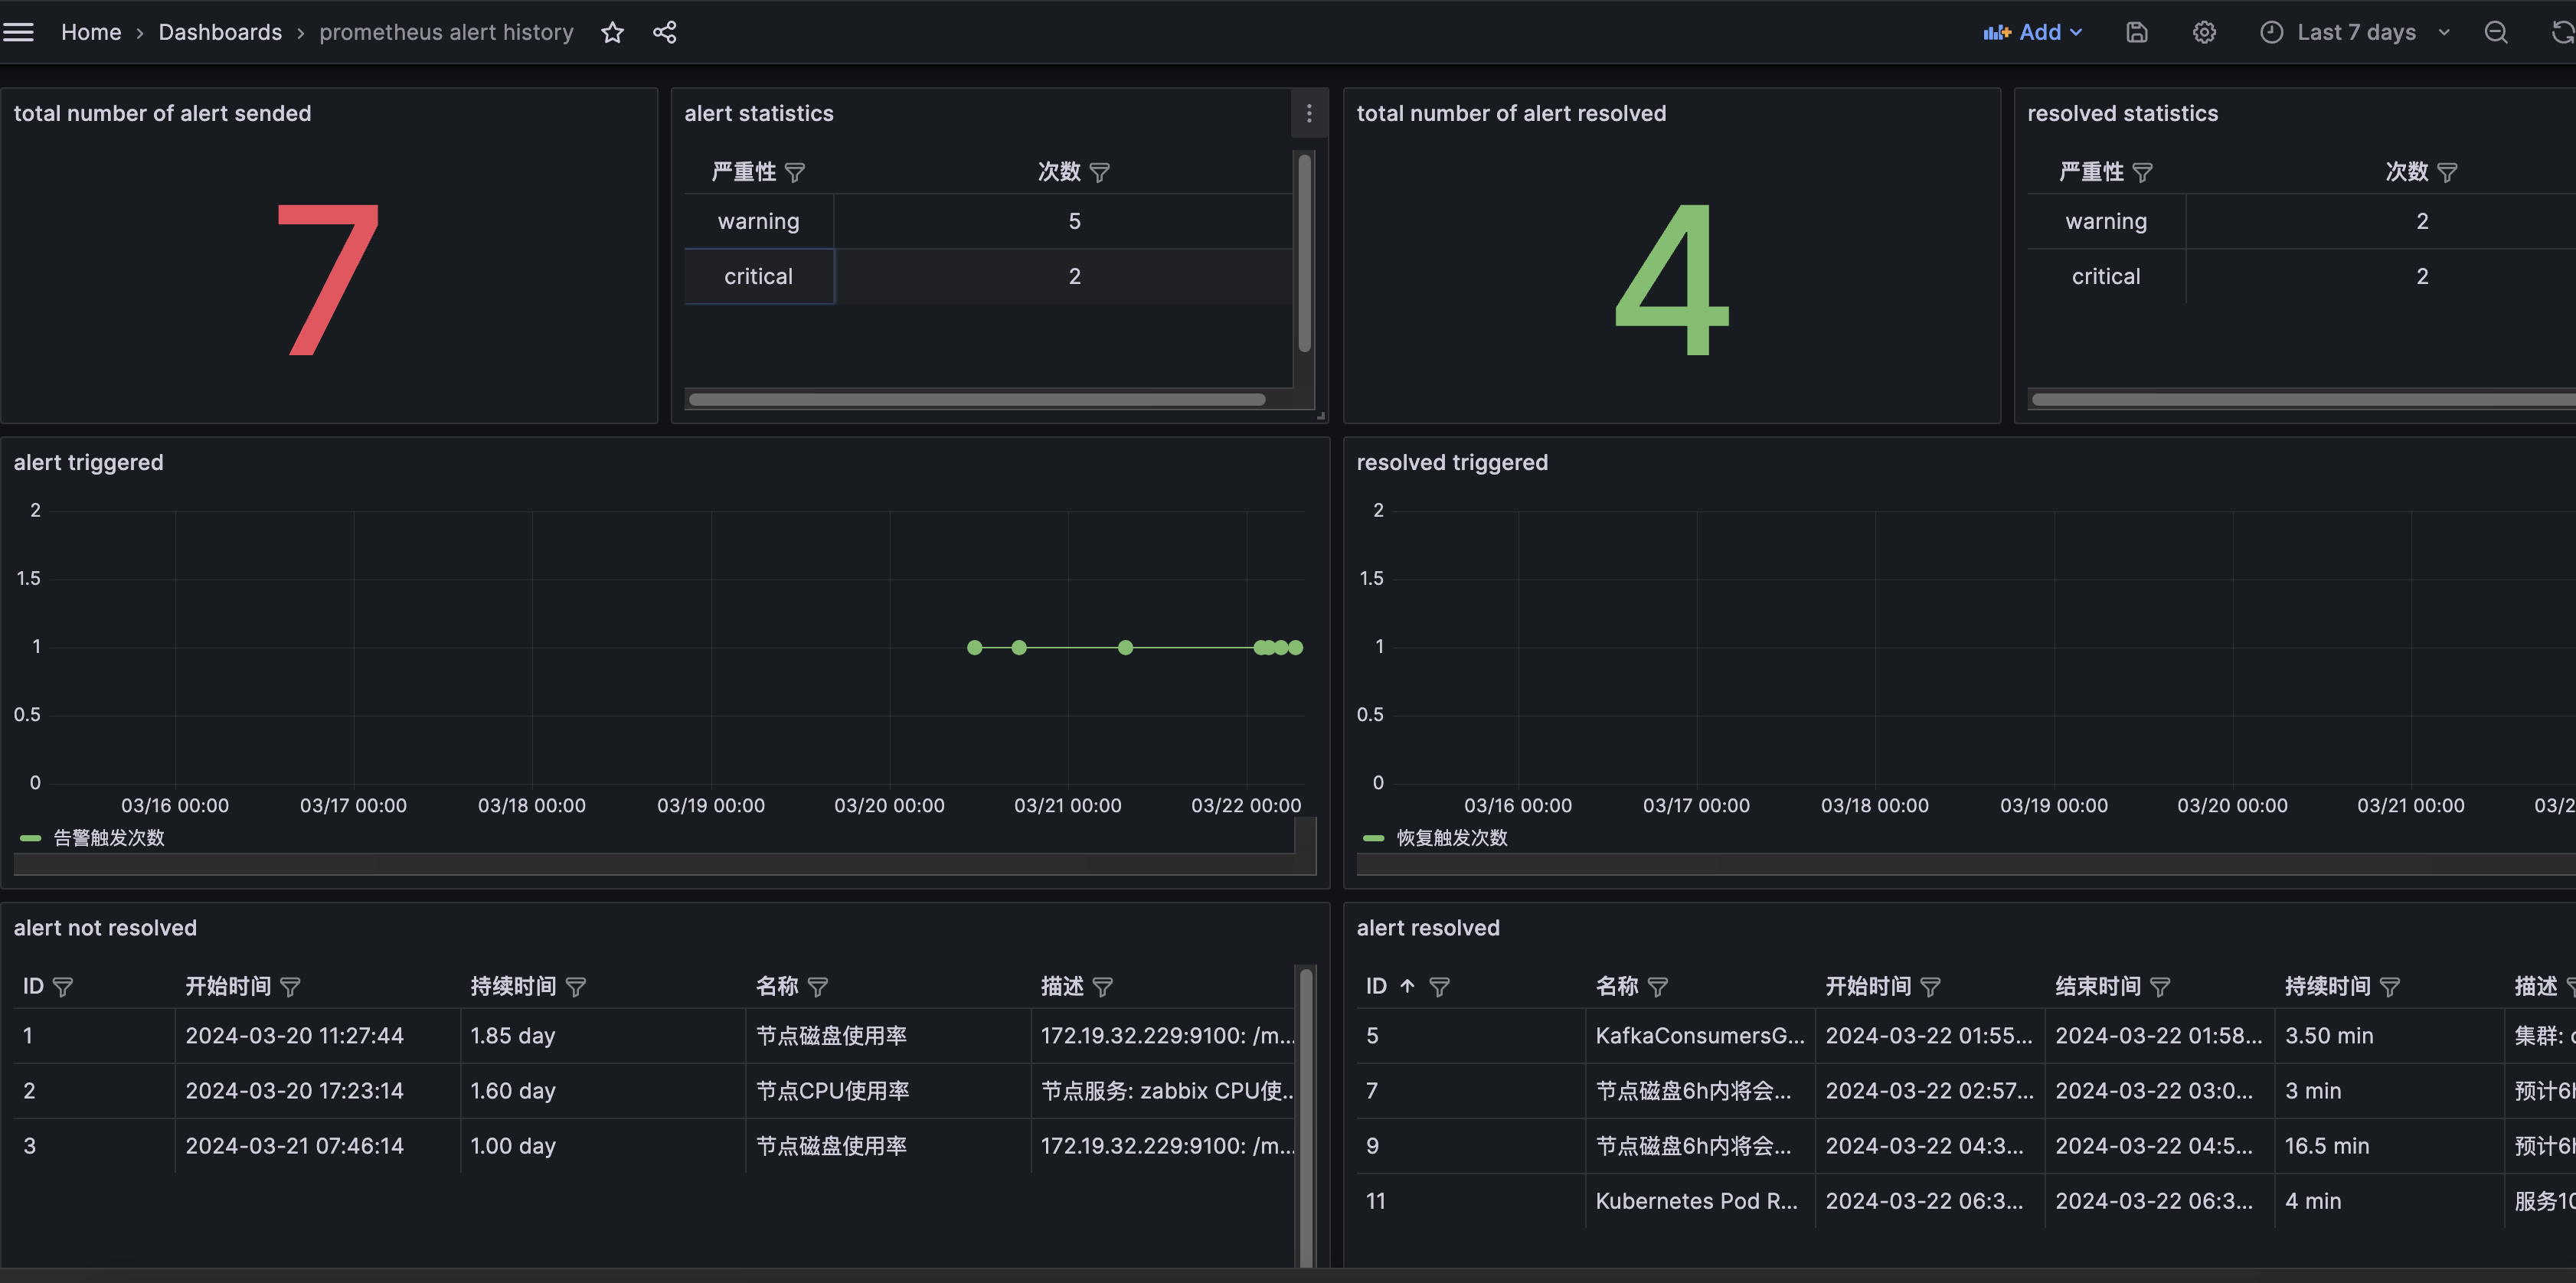Open alert not resolved panel title
This screenshot has height=1283, width=2576.
[x=105, y=928]
